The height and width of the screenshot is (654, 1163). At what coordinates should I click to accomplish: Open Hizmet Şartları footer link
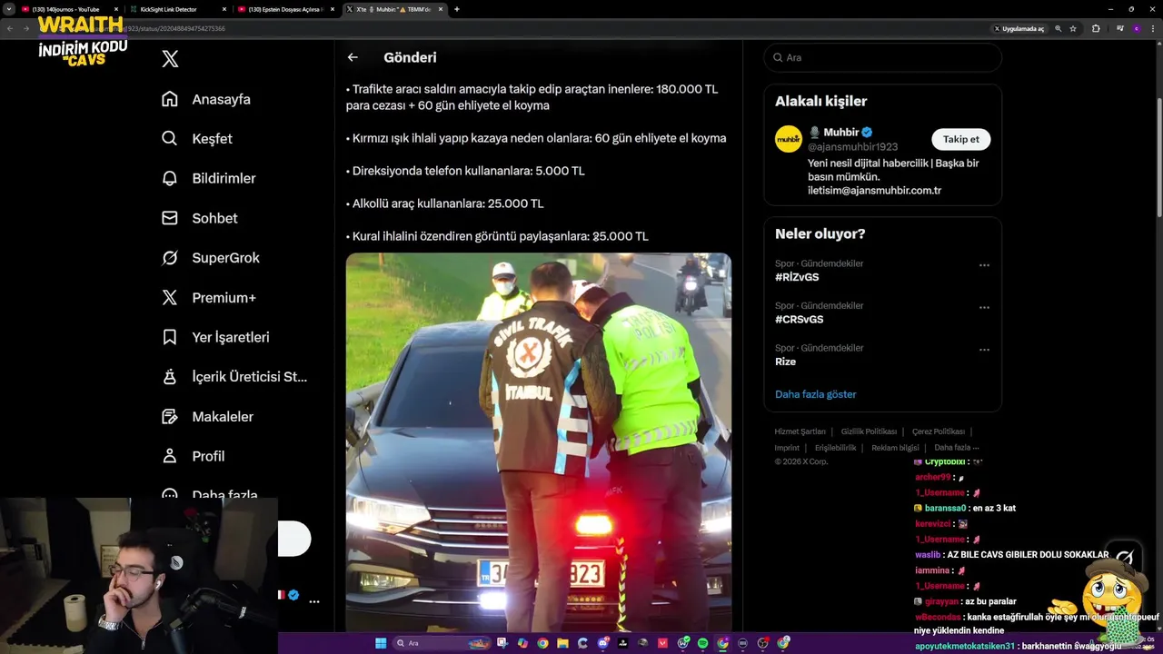[800, 431]
